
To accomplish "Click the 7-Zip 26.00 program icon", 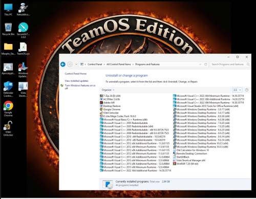I will pyautogui.click(x=101, y=96).
